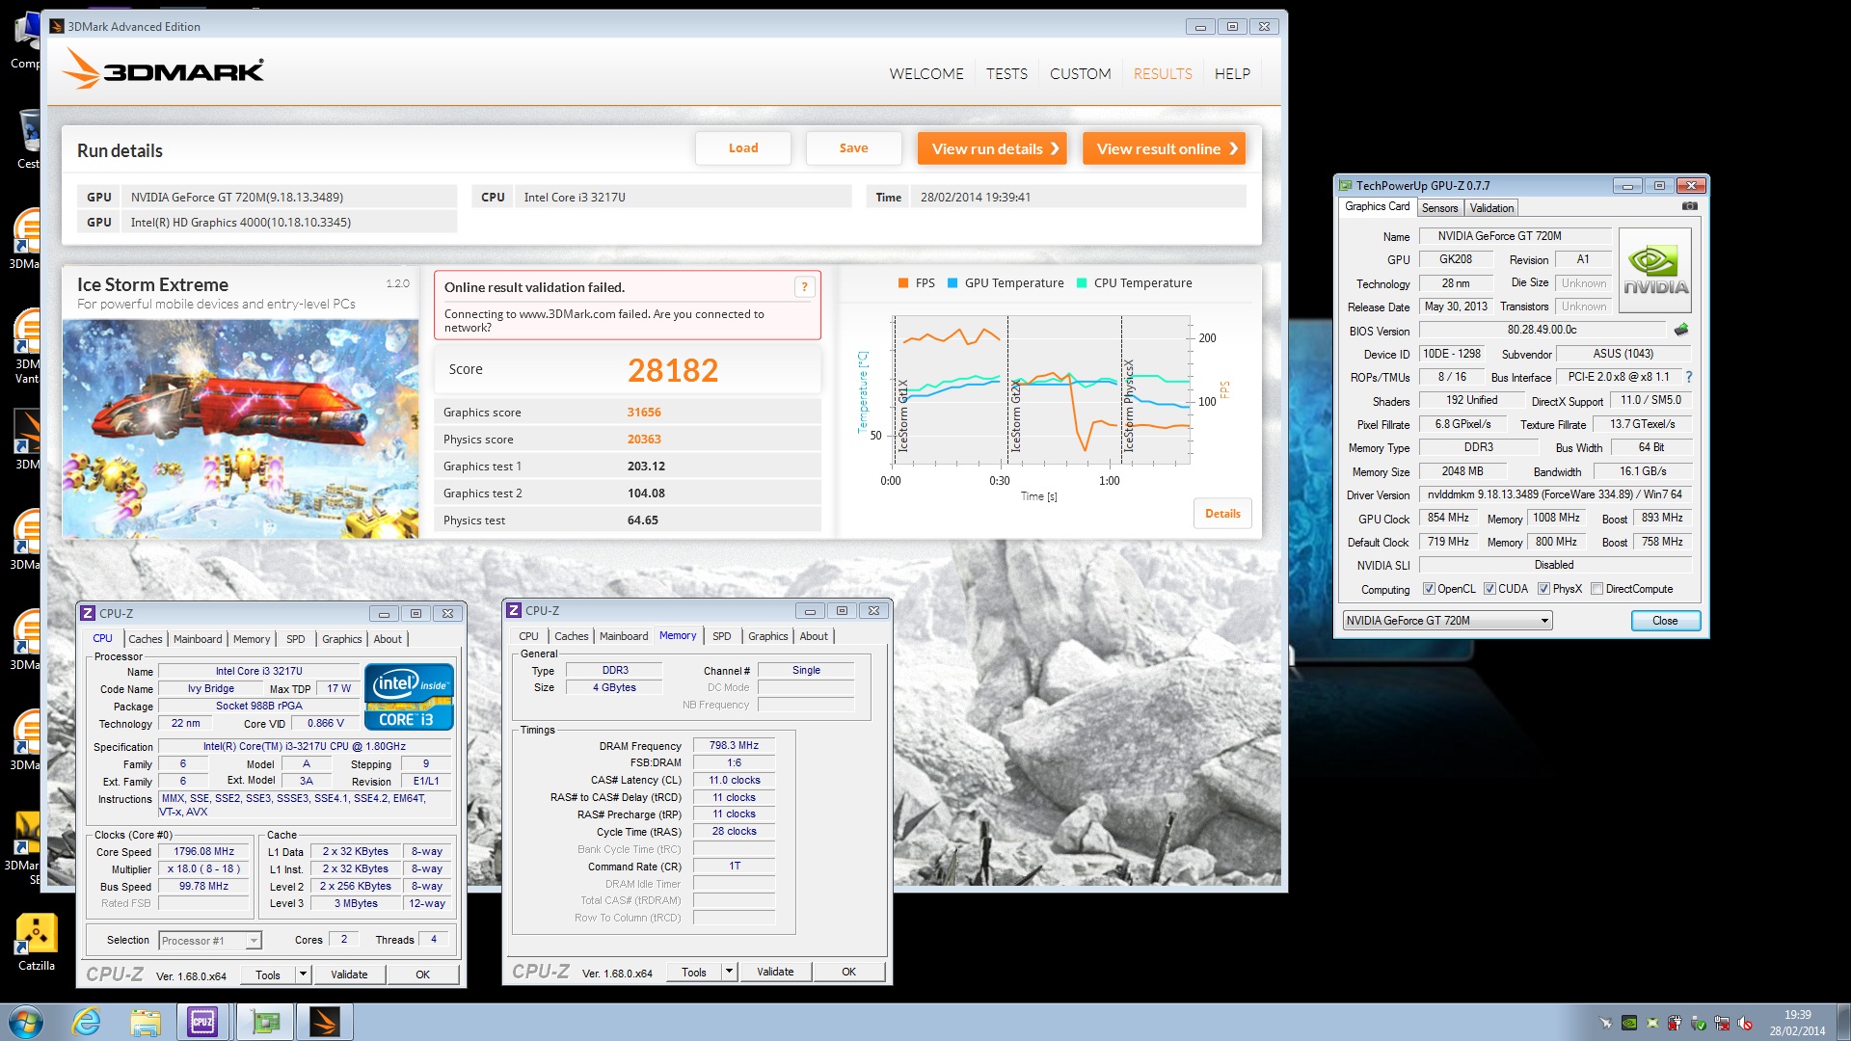Open the RESULTS tab in 3DMark

click(1163, 73)
